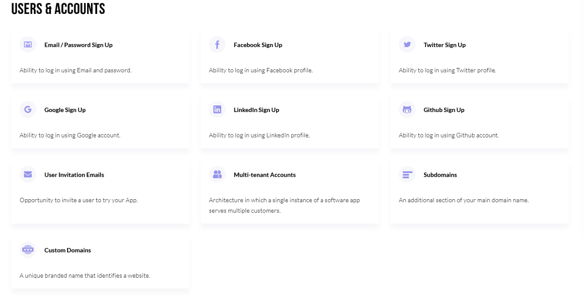Click "Ability to log in using LinkedIn profile."
This screenshot has height=306, width=584.
pos(259,136)
